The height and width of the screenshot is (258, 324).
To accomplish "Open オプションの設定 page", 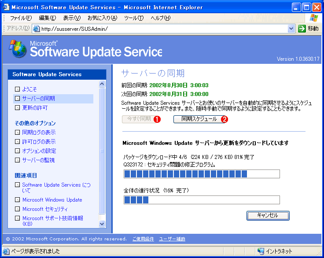I will (39, 151).
